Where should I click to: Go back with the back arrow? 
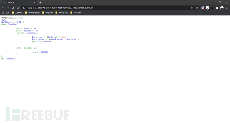tap(3, 8)
